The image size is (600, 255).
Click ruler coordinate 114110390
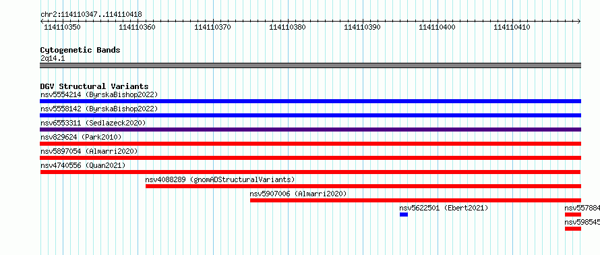tap(362, 27)
